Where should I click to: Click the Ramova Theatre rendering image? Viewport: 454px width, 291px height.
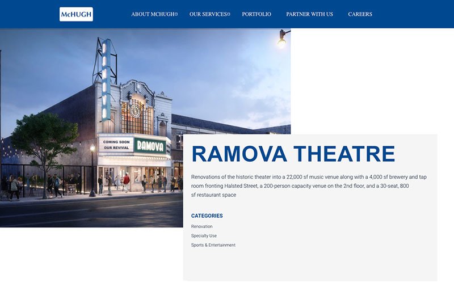[x=145, y=128]
